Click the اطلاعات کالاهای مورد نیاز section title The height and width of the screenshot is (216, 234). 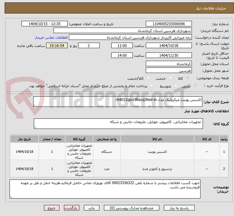(x=207, y=111)
